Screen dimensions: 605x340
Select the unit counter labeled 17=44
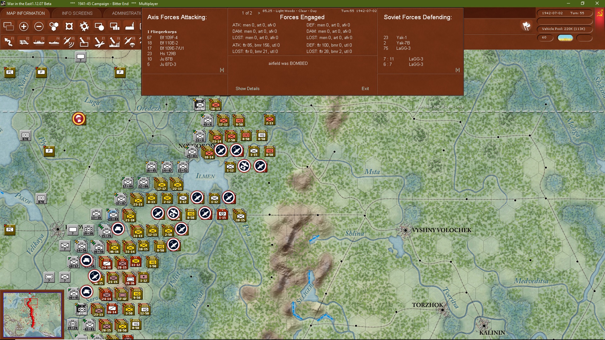[128, 183]
